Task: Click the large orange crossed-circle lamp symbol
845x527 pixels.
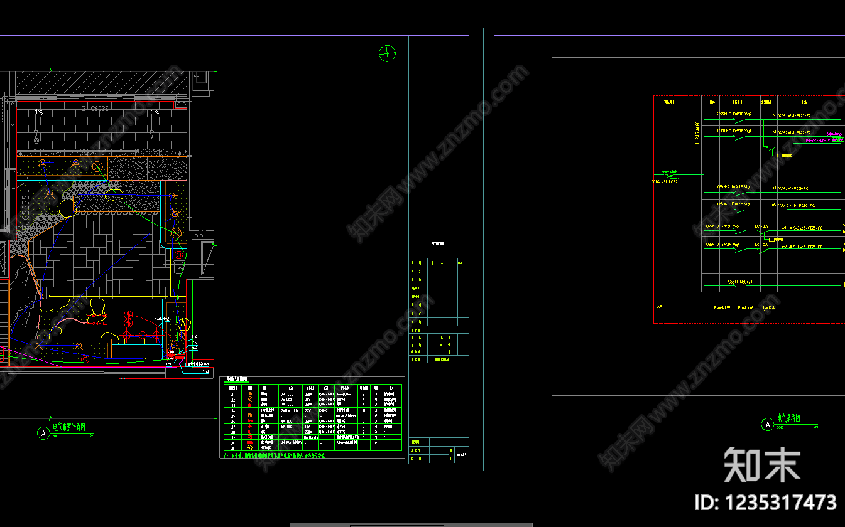Action: tap(97, 166)
